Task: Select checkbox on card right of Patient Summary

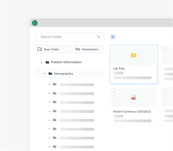Action: coord(164,90)
